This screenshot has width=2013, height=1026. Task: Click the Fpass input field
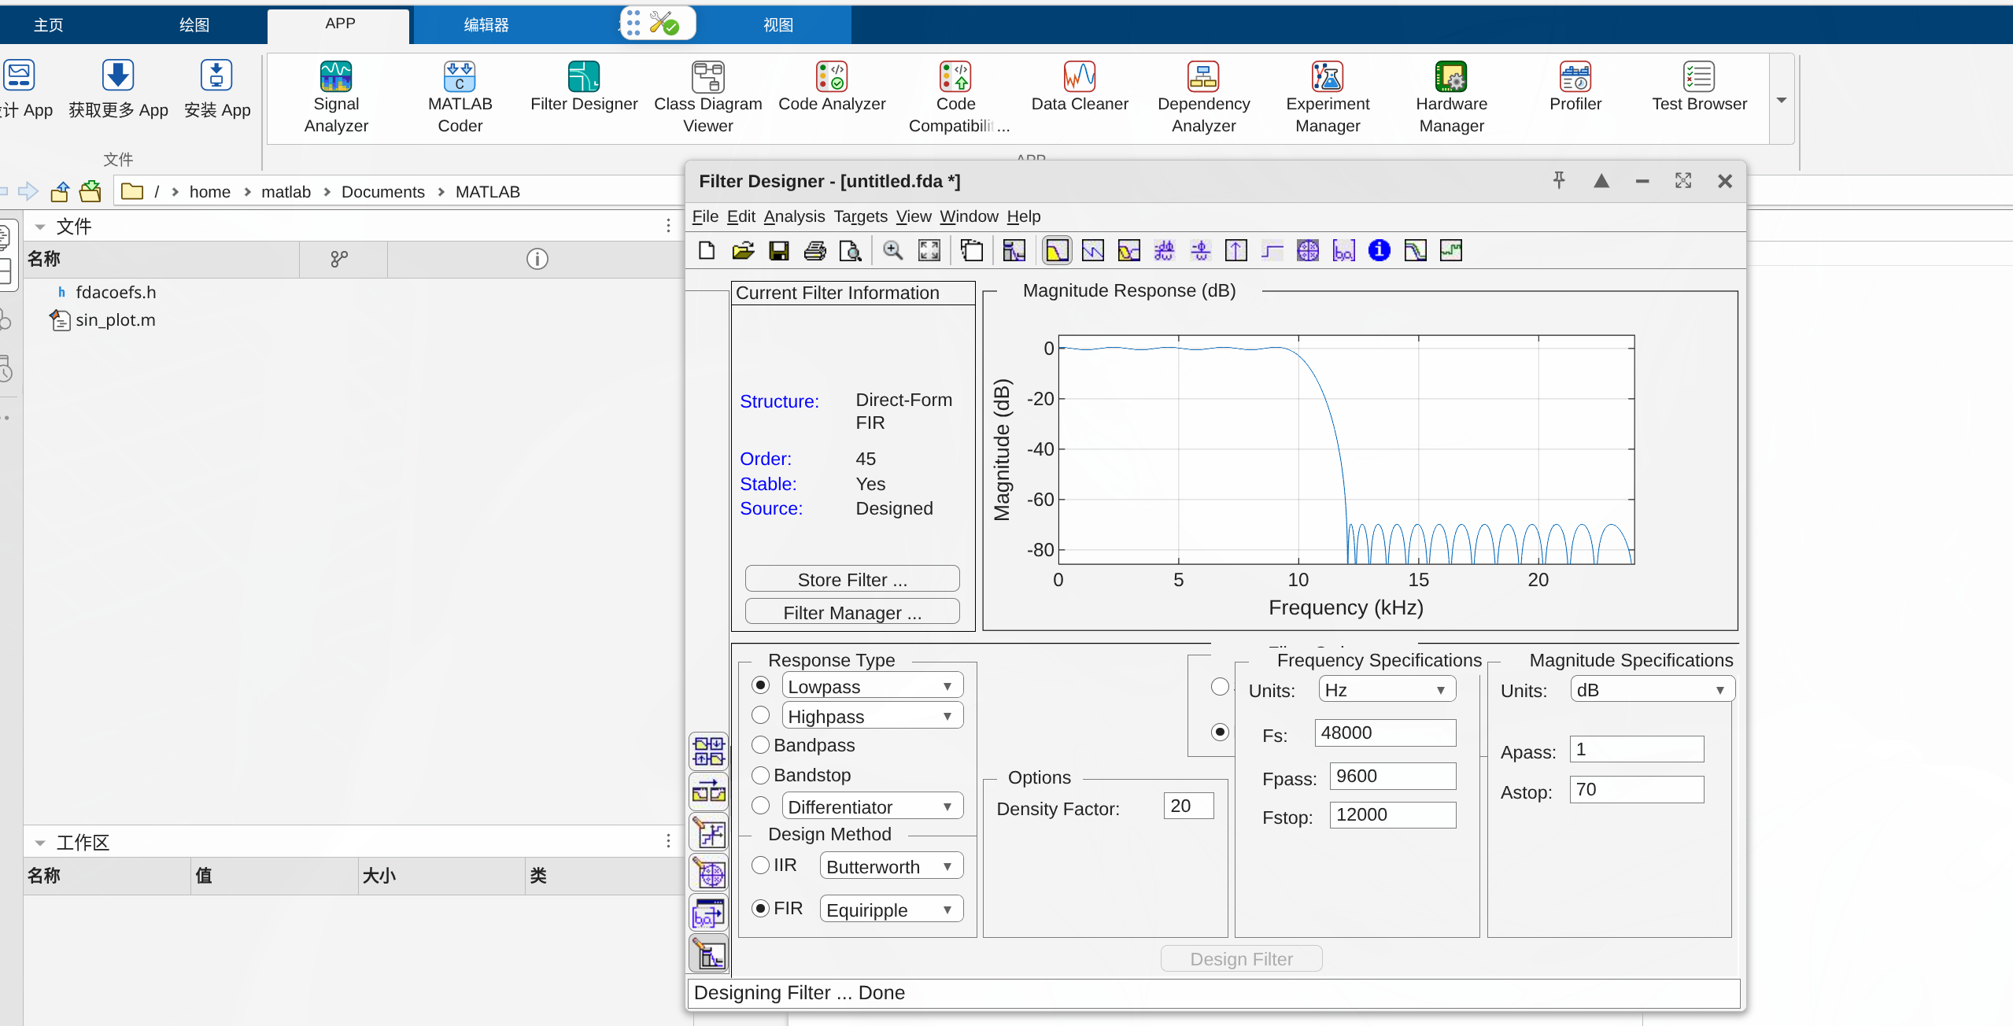1392,776
